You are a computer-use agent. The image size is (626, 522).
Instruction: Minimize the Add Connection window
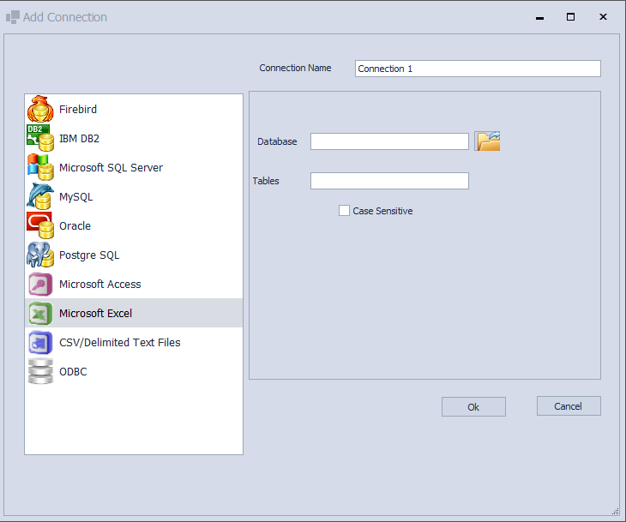click(539, 17)
